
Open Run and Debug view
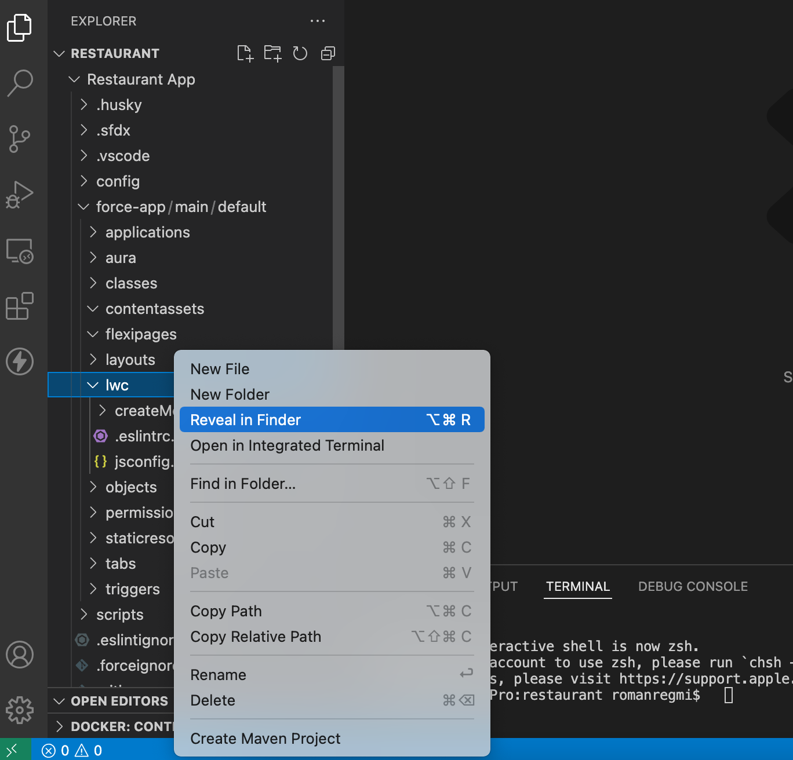point(20,195)
